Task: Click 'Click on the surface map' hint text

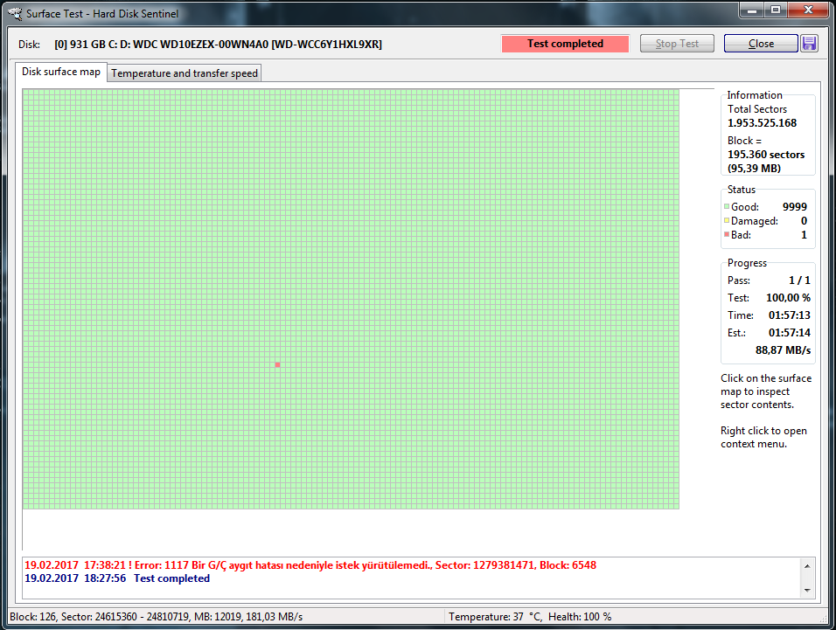Action: [x=766, y=391]
